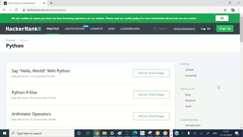Go back with the browser back arrow
This screenshot has height=137, width=243.
tap(4, 10)
